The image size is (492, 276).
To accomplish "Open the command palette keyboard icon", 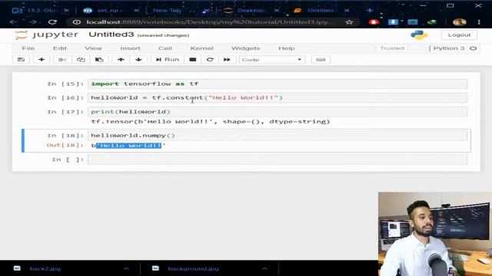I will (x=321, y=60).
